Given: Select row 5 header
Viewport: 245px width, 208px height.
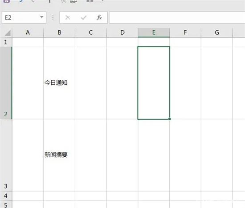Looking at the screenshot, I should point(6,204).
